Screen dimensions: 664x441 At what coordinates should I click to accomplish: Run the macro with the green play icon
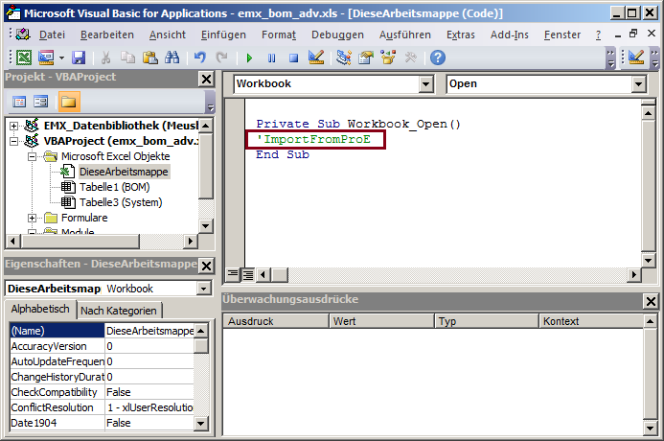pyautogui.click(x=251, y=58)
